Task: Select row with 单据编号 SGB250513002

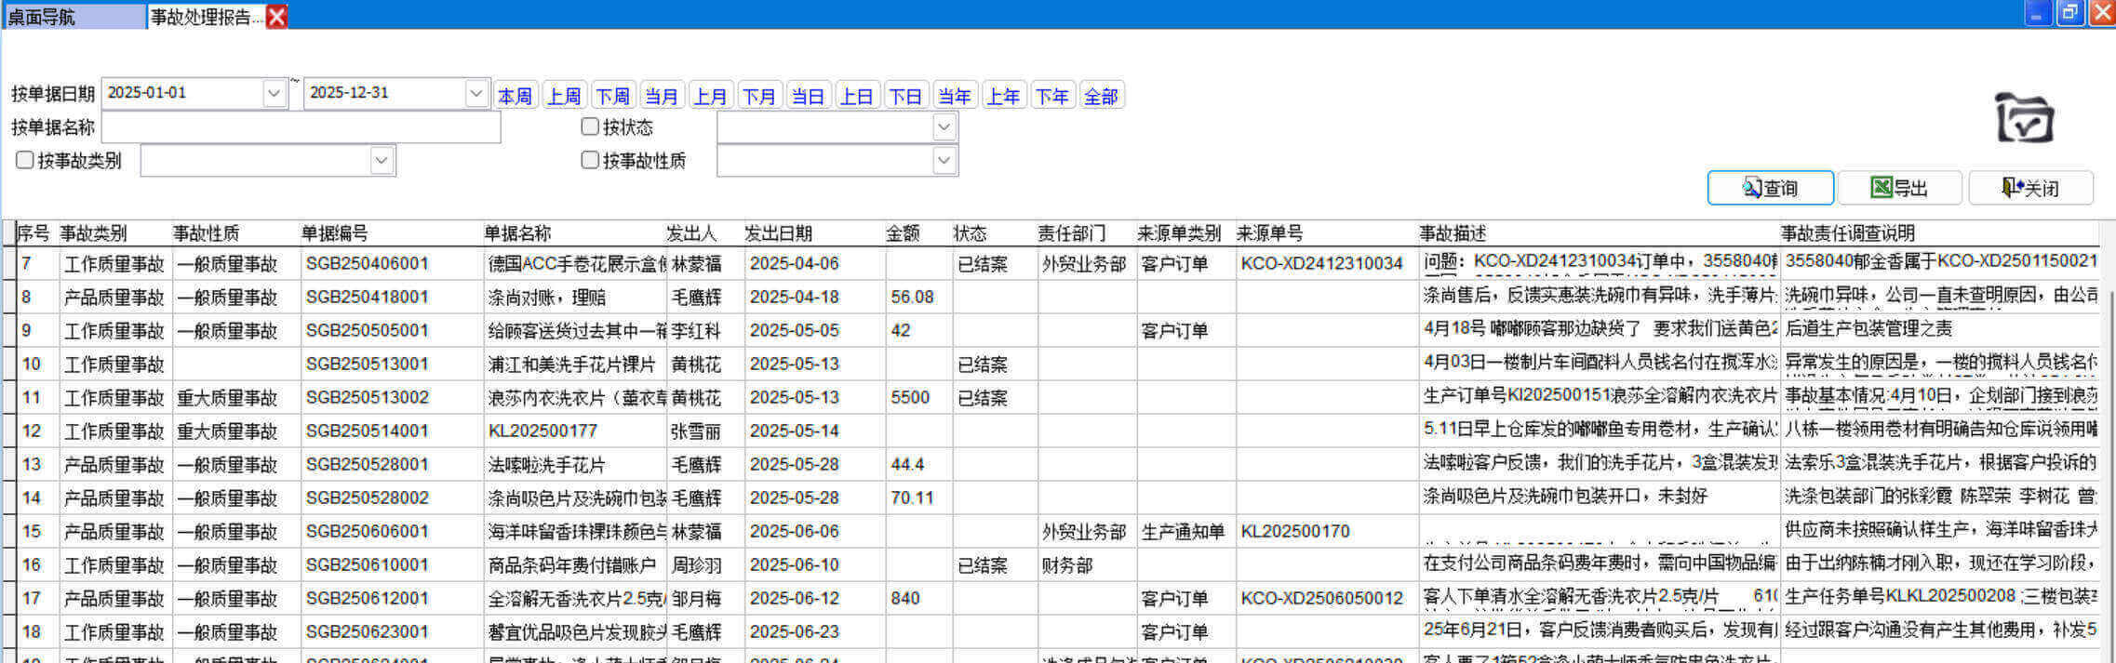Action: [368, 397]
